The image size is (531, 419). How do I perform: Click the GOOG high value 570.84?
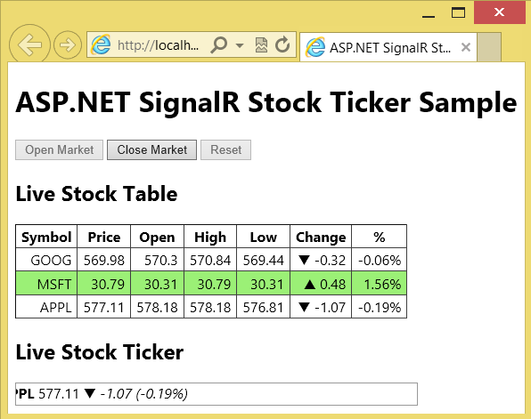(x=210, y=260)
